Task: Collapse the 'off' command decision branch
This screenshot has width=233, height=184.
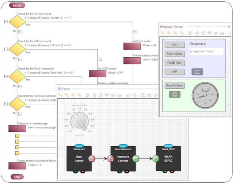Action: point(6,49)
